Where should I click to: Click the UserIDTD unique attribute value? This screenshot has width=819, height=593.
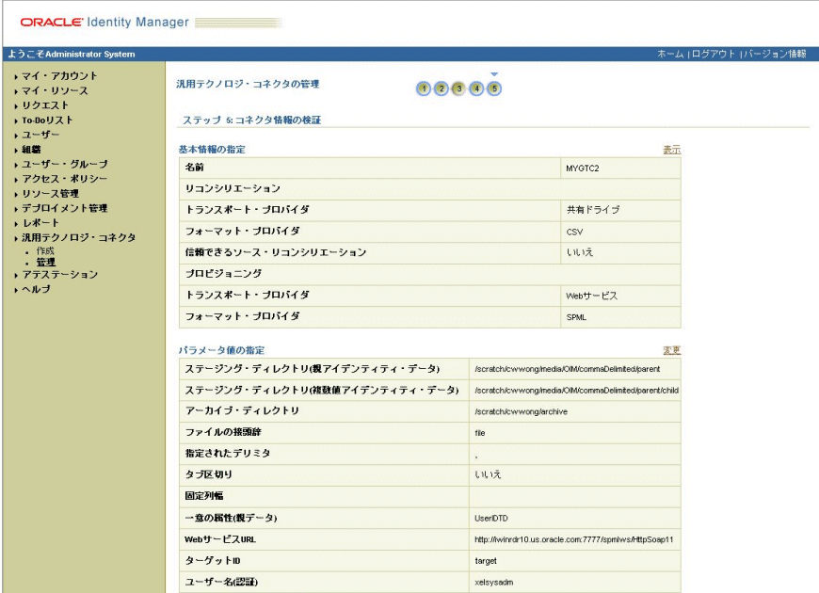[x=491, y=519]
